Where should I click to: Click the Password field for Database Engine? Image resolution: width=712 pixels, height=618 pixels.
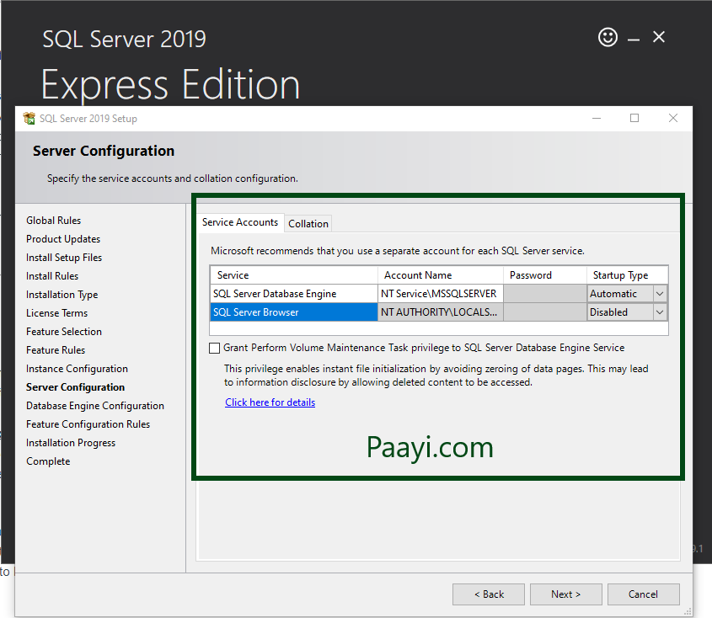click(544, 294)
